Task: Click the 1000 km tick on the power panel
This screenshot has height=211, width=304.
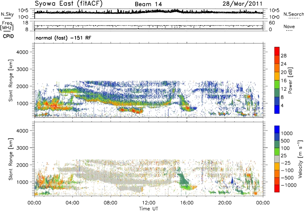Action: coord(22,103)
